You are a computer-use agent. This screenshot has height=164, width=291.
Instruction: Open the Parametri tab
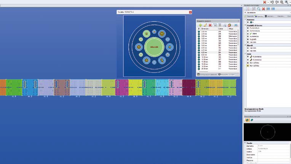click(249, 16)
